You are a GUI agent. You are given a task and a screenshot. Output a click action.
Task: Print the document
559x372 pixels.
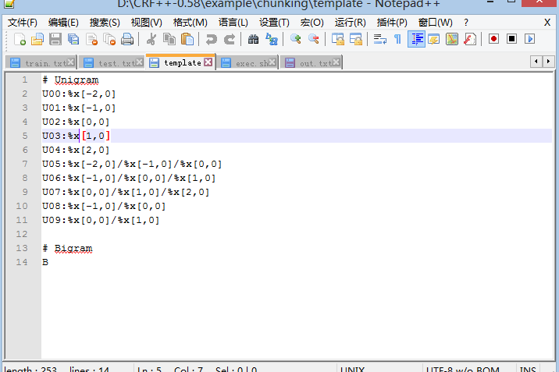pyautogui.click(x=127, y=39)
